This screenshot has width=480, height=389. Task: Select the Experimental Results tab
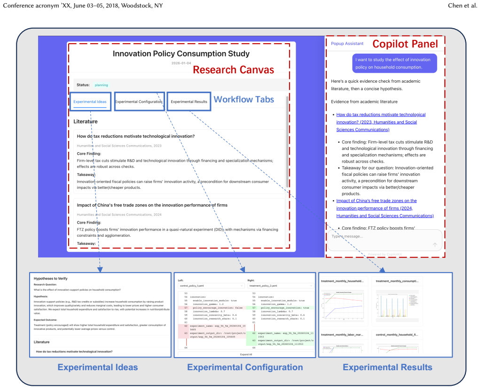[189, 101]
